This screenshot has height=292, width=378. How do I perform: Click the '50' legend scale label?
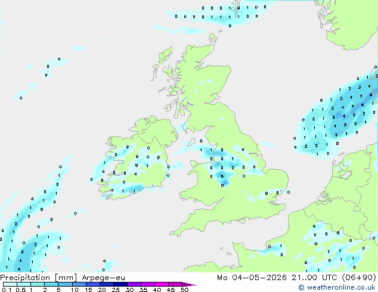[x=184, y=290]
